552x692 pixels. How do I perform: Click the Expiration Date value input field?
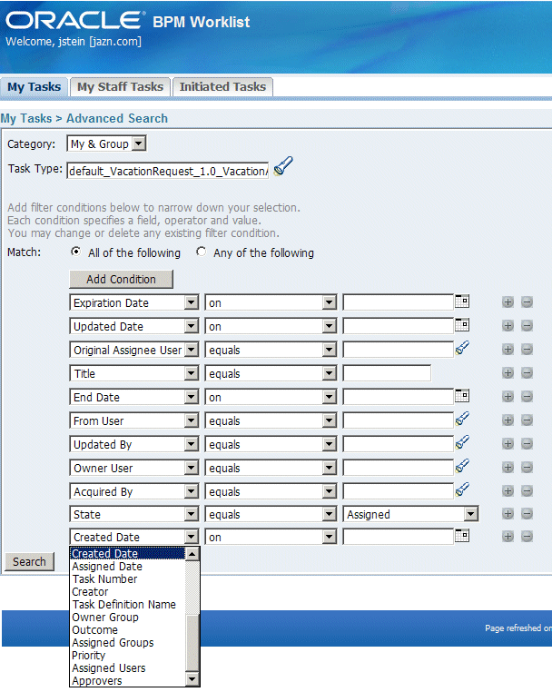coord(398,302)
